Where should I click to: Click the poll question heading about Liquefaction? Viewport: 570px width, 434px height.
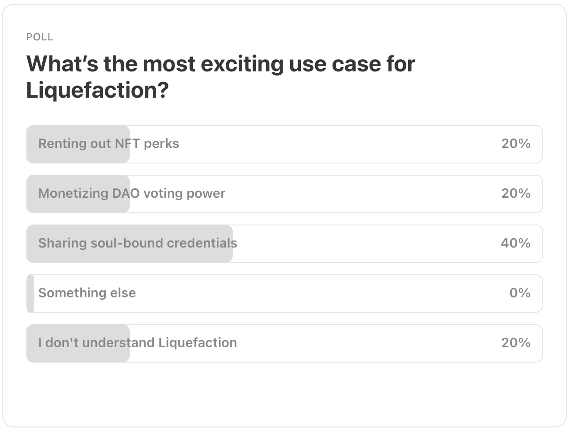pos(220,64)
